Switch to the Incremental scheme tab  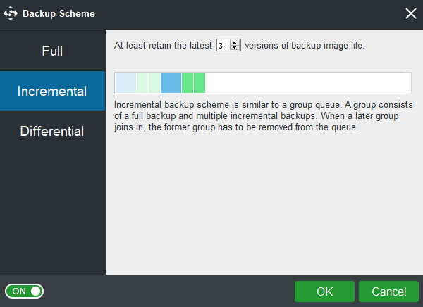pyautogui.click(x=52, y=91)
